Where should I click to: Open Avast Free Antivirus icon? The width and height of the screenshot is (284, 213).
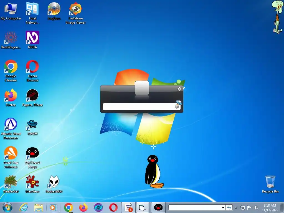tap(11, 158)
